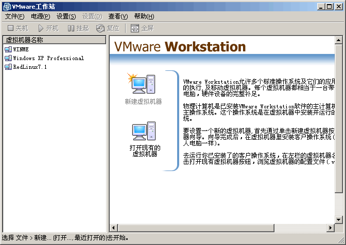Click the vertical scrollbar up arrow
This screenshot has width=346, height=245.
pos(338,40)
